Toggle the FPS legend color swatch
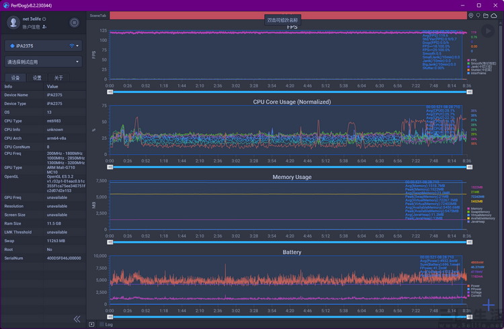The image size is (504, 329). 468,60
